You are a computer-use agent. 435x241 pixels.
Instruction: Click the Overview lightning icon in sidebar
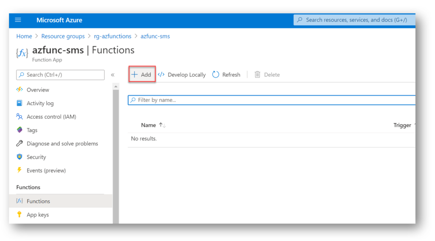pos(20,90)
